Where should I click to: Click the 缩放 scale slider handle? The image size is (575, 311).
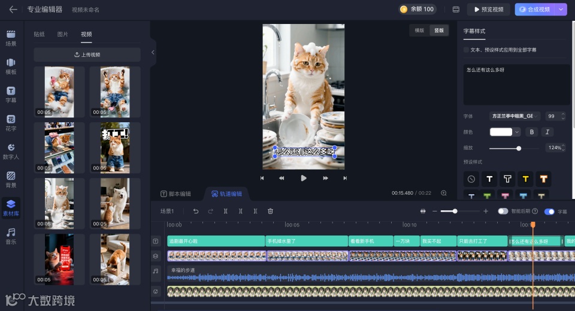point(519,148)
